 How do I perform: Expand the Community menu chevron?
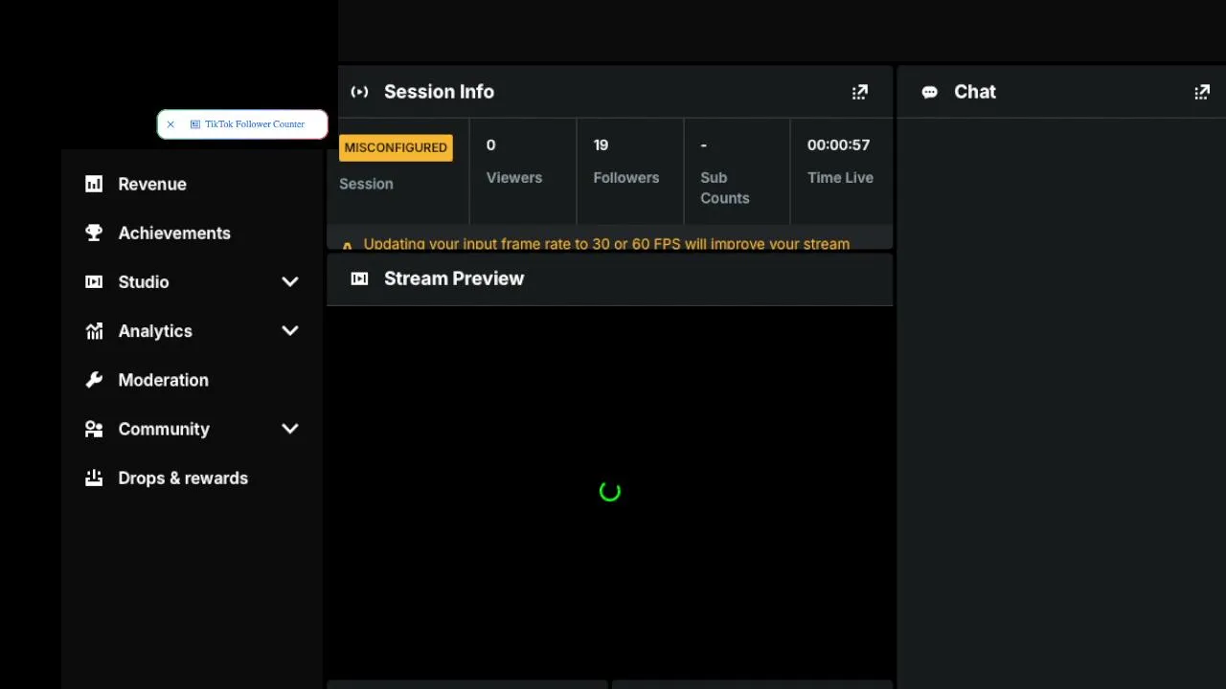(290, 429)
